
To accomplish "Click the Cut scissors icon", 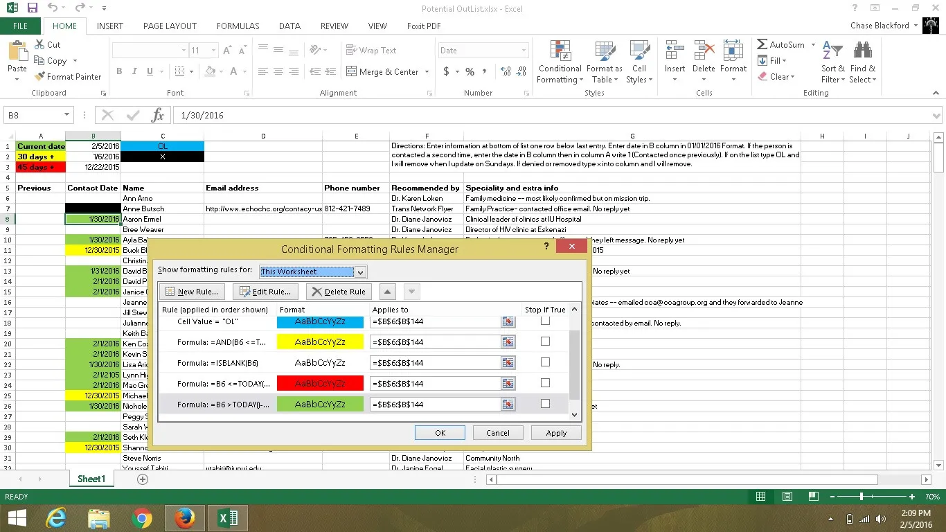I will click(x=39, y=44).
